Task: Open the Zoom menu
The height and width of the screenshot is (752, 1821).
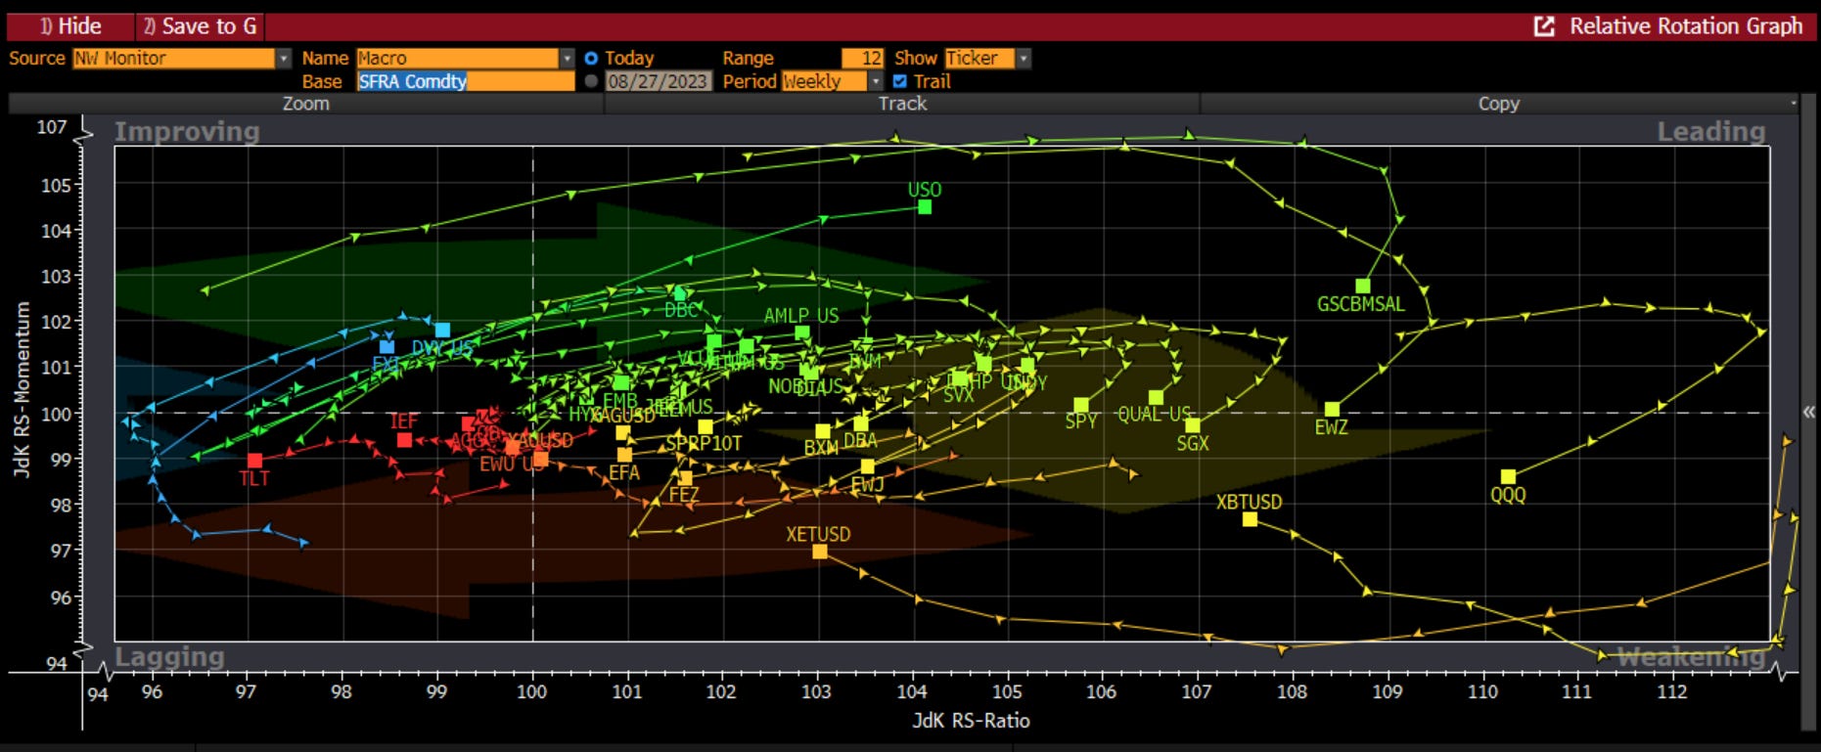Action: pos(306,104)
